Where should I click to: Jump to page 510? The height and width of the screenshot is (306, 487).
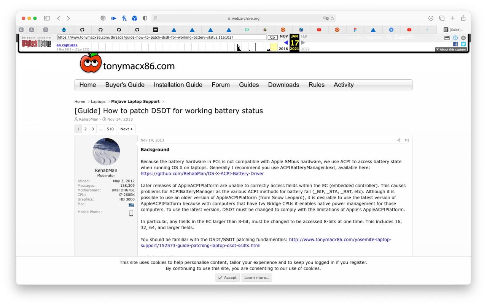[x=110, y=129]
